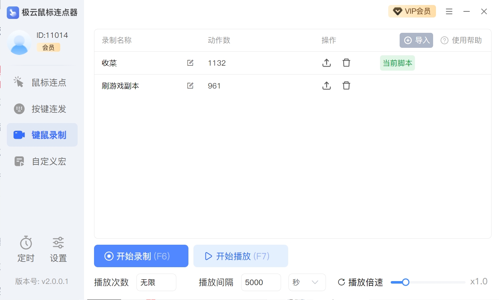Screen dimensions: 499x300
Task: Open the 自定义宏 tab
Action: click(x=42, y=162)
